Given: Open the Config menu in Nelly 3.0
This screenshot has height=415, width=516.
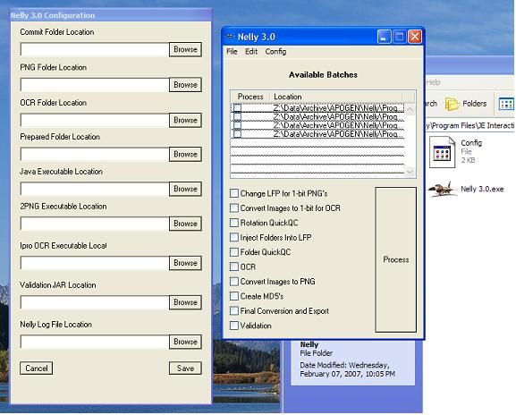Looking at the screenshot, I should coord(275,52).
